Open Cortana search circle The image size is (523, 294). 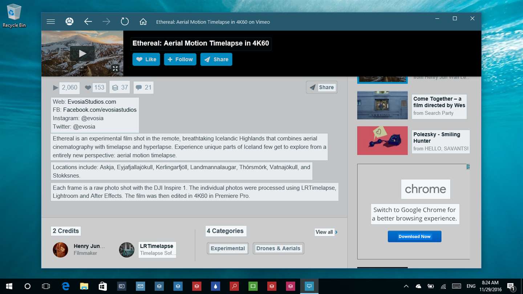(27, 286)
